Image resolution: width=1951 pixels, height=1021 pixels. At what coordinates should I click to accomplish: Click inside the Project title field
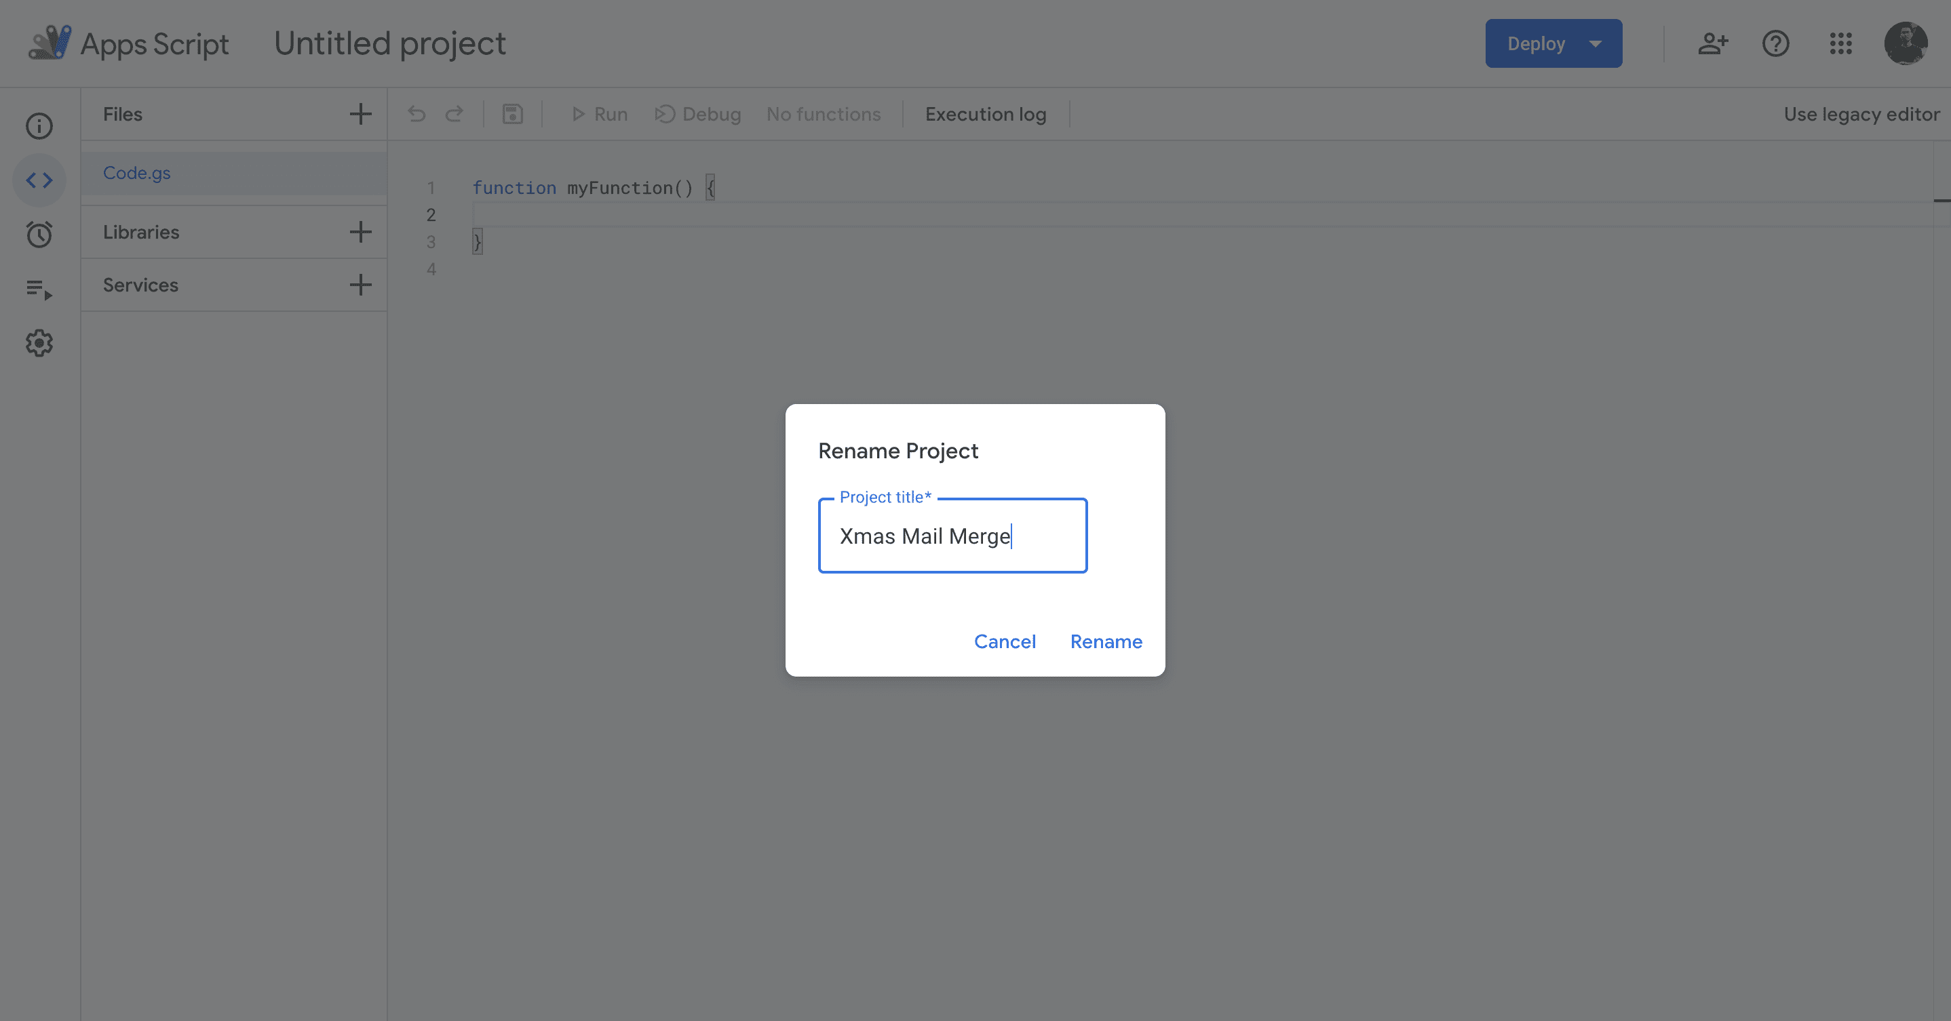(953, 536)
